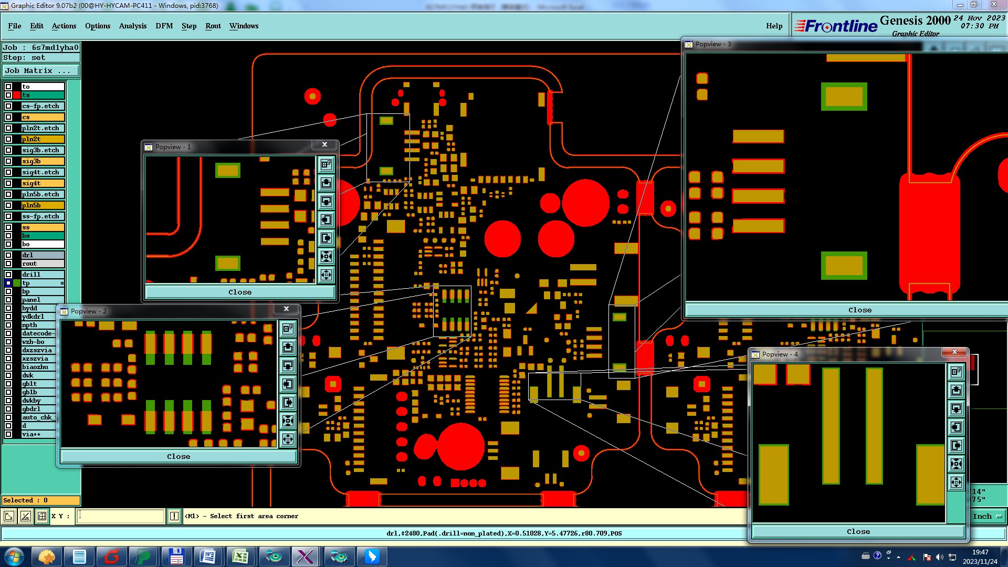Viewport: 1008px width, 567px height.
Task: Open the Edit menu
Action: point(37,26)
